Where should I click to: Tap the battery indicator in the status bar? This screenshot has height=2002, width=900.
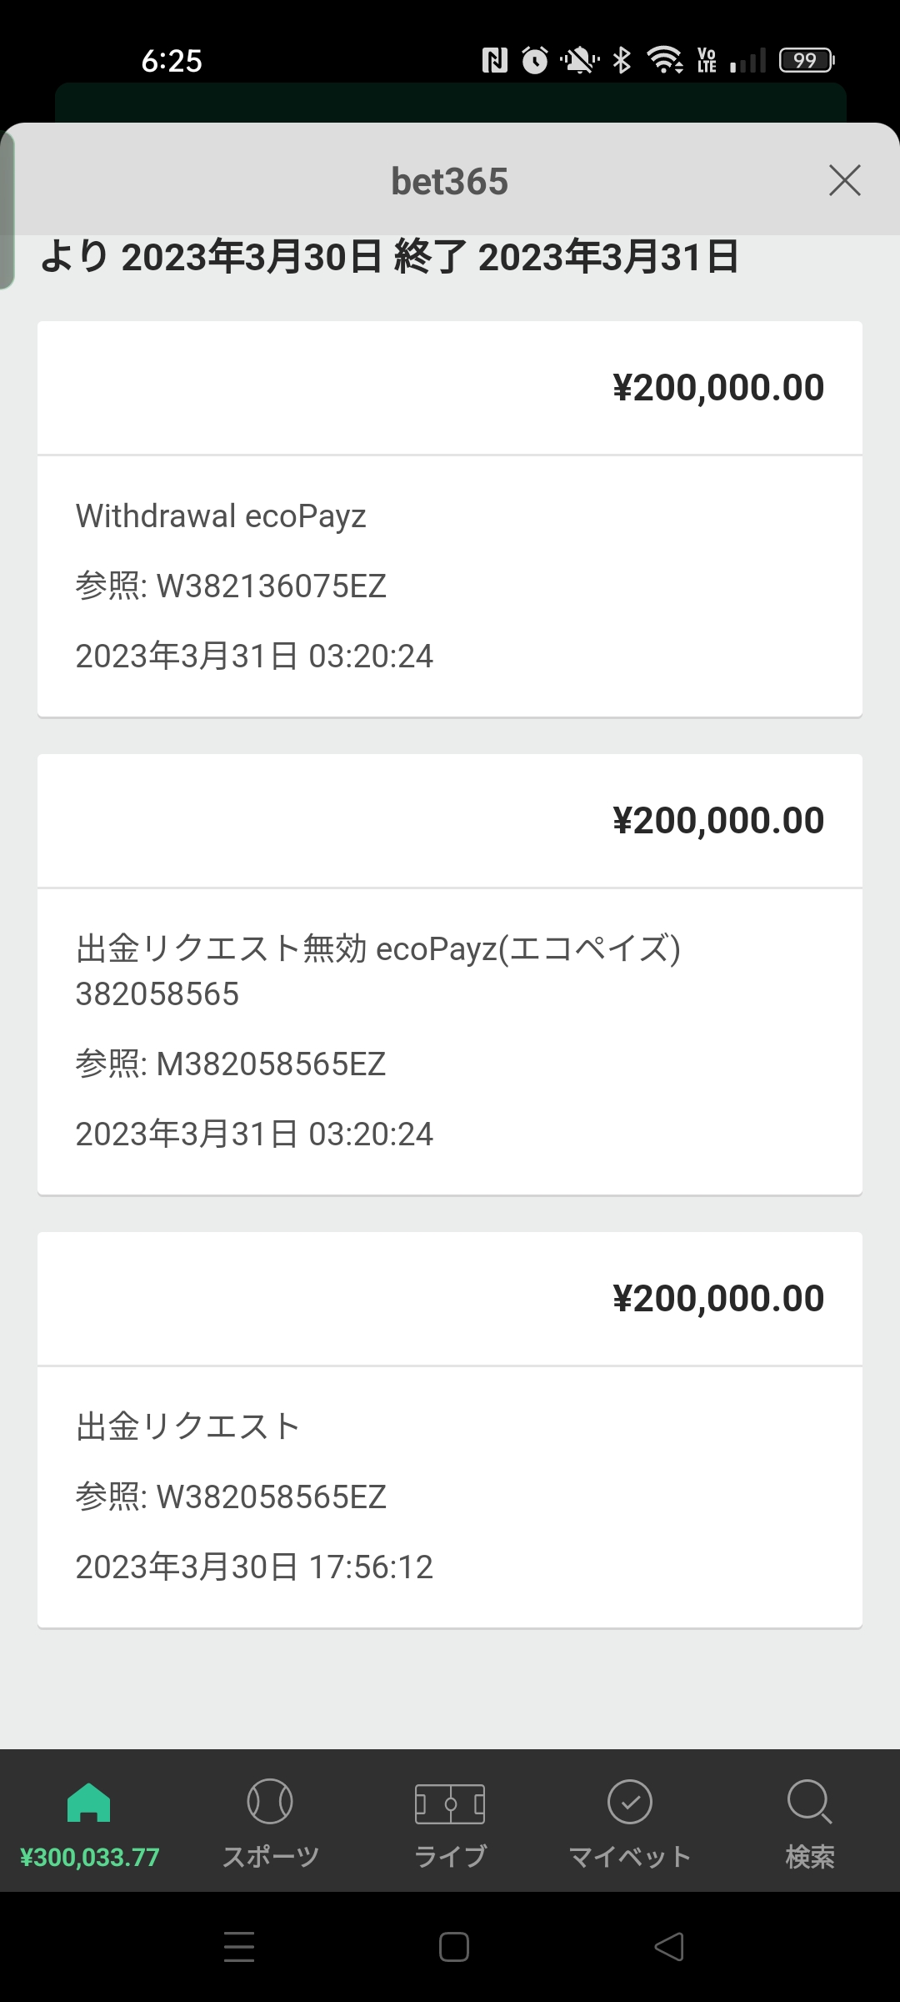click(x=807, y=60)
